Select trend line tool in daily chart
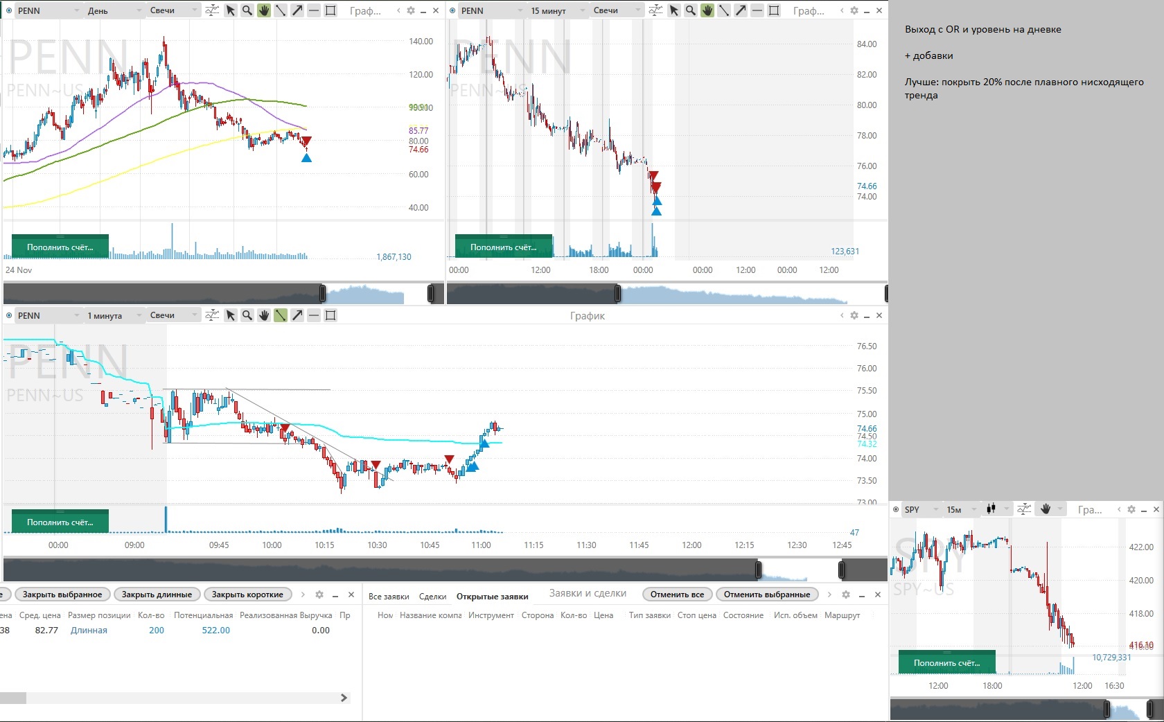1164x722 pixels. 281,10
